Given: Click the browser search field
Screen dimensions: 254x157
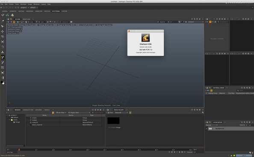Looking at the screenshot, I should tap(99, 113).
